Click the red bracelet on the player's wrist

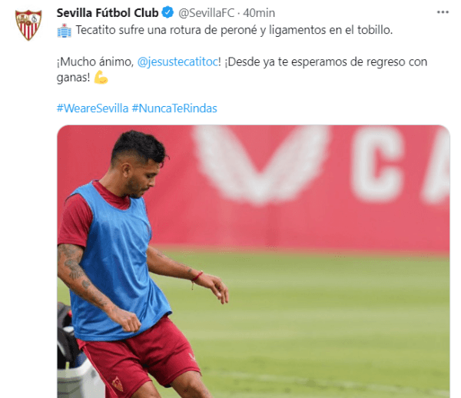pos(197,277)
